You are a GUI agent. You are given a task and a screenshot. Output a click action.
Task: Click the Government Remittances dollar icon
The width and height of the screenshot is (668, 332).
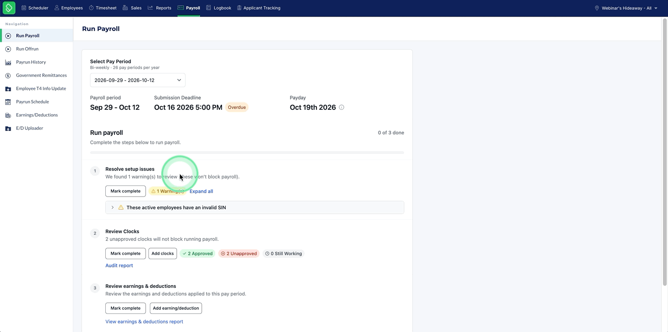(8, 76)
